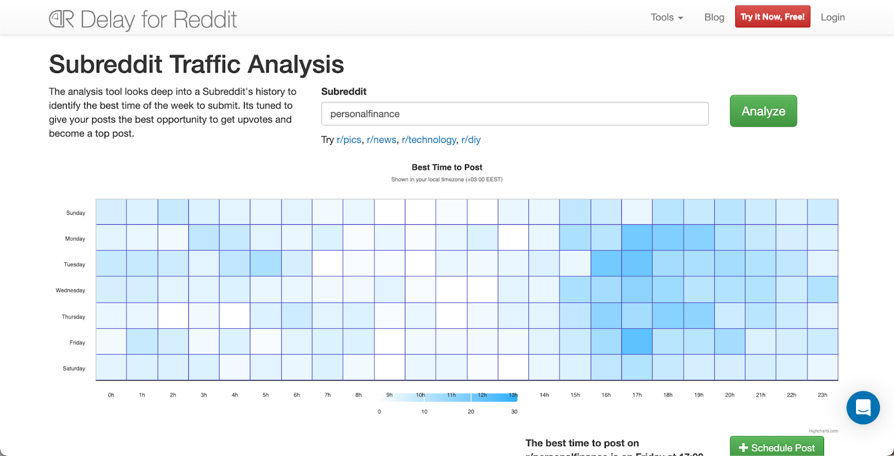Screen dimensions: 894x456
Task: Open the Intercom chat bubble
Action: coord(863,407)
